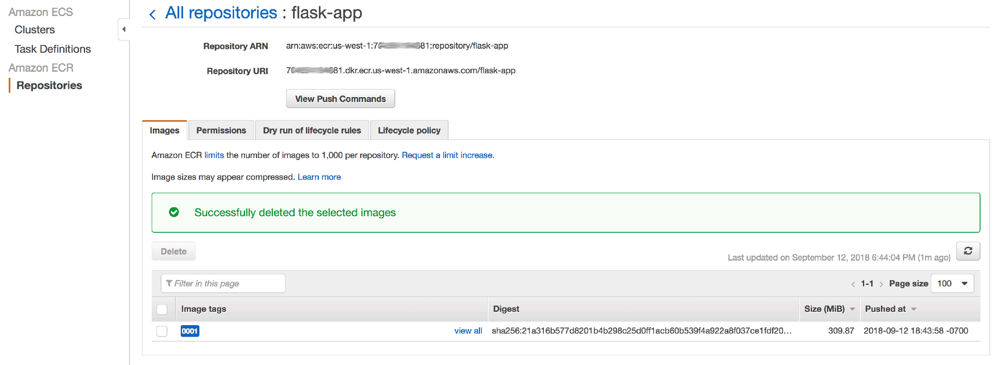Screen dimensions: 998x365
Task: Click the back chevron beside All repositories
Action: click(153, 14)
